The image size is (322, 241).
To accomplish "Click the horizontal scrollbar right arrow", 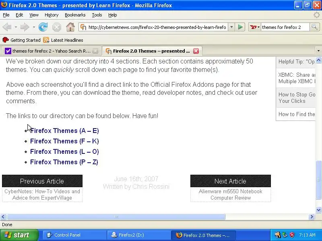I will tap(312, 216).
